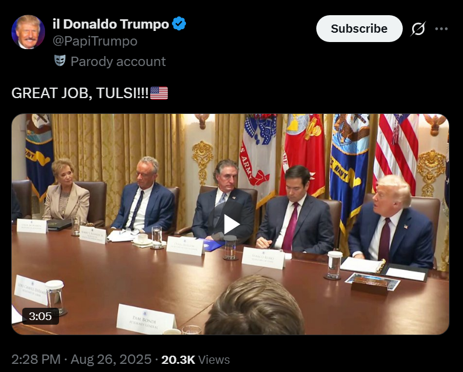The image size is (463, 372).
Task: Click the 3:05 video duration badge
Action: point(40,317)
